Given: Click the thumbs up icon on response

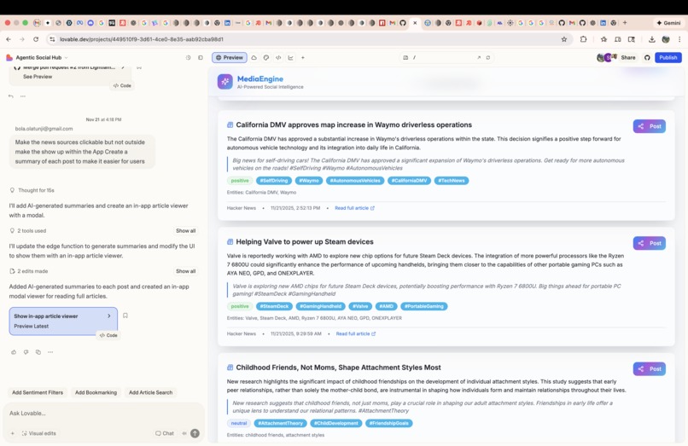Looking at the screenshot, I should [14, 352].
